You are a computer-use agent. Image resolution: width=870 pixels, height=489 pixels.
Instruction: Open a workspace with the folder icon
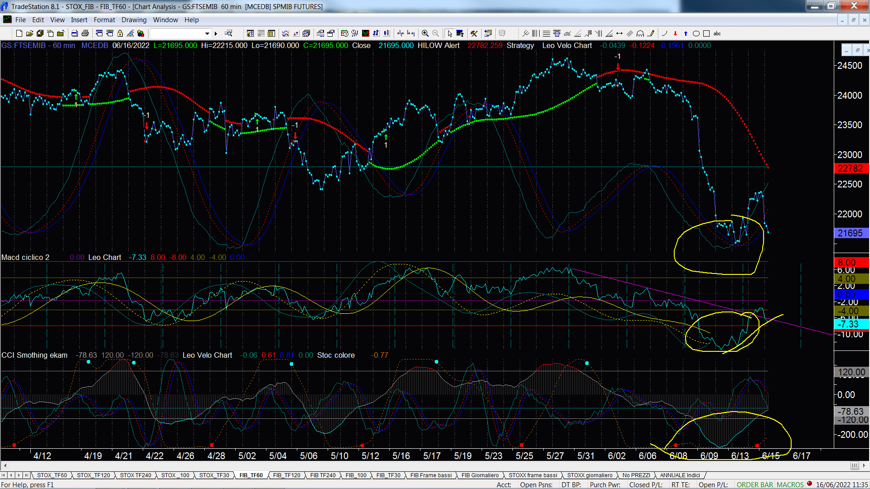tap(29, 34)
